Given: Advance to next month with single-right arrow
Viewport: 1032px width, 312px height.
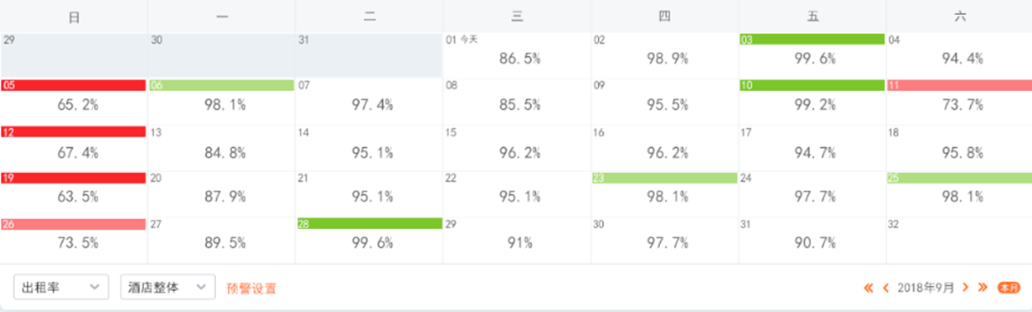Looking at the screenshot, I should 965,288.
